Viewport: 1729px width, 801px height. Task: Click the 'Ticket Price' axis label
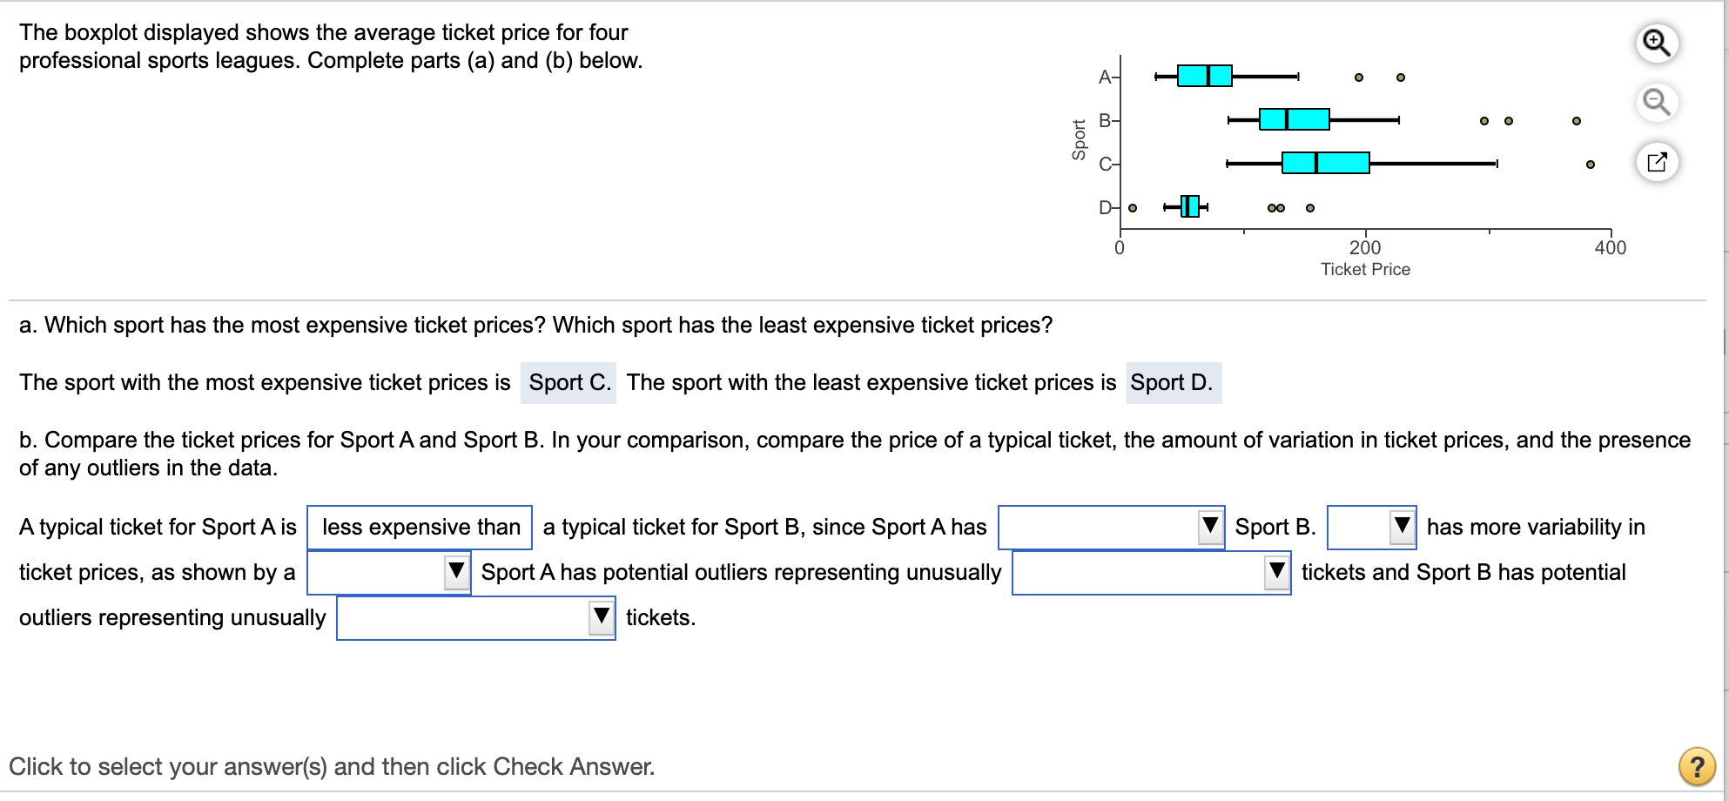click(1365, 270)
